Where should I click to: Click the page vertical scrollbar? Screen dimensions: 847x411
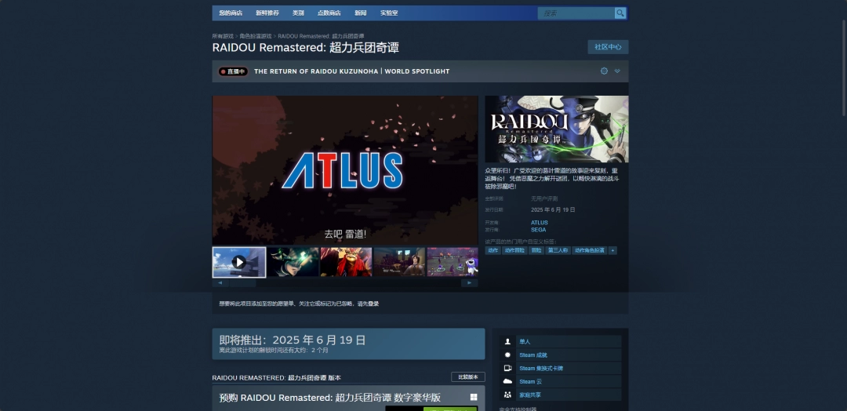[845, 67]
